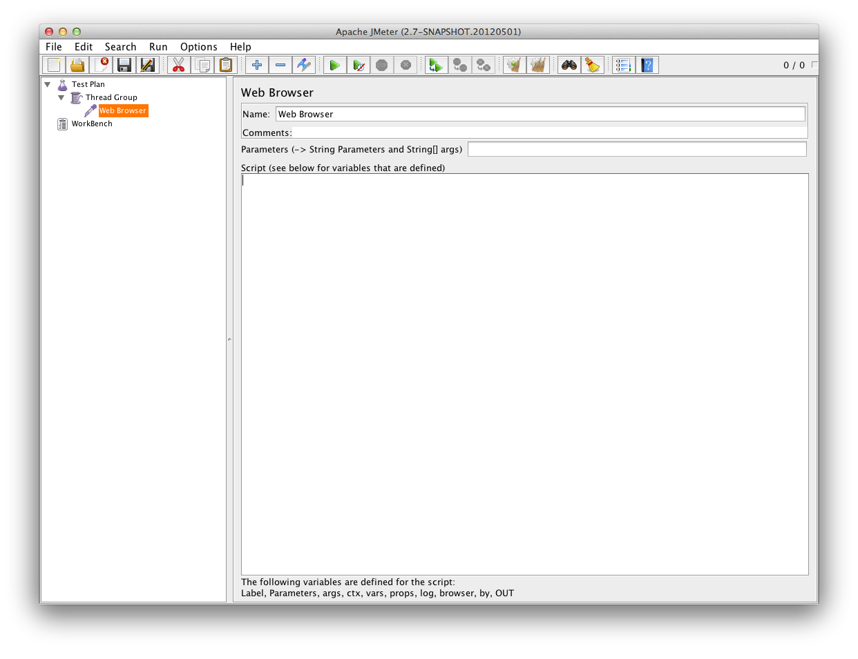Collapse all tree nodes with the minus icon
Viewport: 858px width, 659px height.
[280, 64]
